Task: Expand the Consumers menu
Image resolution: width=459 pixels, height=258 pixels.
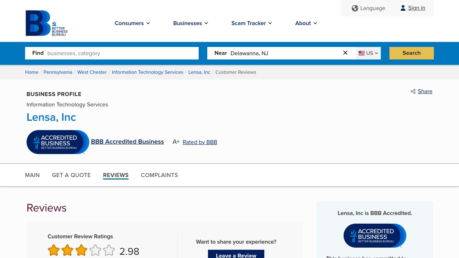Action: pos(132,23)
